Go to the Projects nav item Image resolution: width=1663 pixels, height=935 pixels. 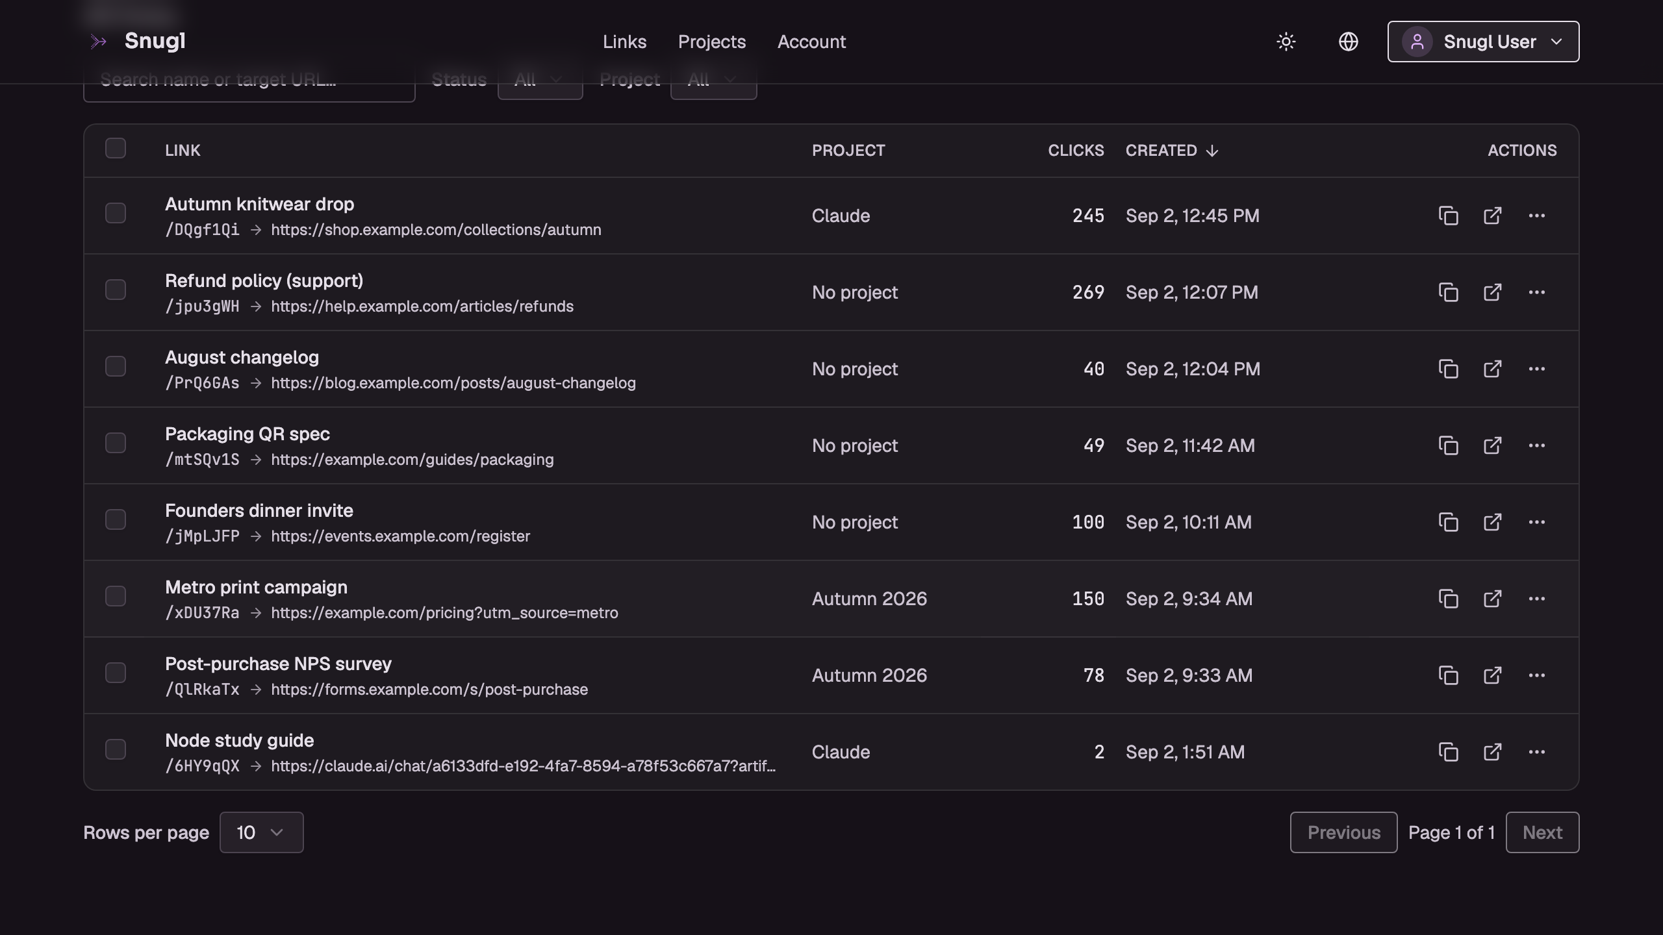point(712,42)
